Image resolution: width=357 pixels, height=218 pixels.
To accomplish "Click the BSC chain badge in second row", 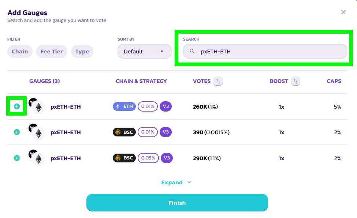I will coord(124,132).
